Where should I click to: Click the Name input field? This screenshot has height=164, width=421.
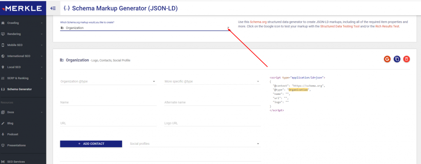click(x=108, y=102)
